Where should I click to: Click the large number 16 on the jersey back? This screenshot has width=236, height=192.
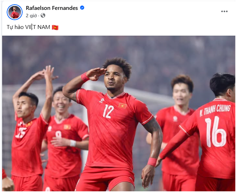click(x=216, y=132)
